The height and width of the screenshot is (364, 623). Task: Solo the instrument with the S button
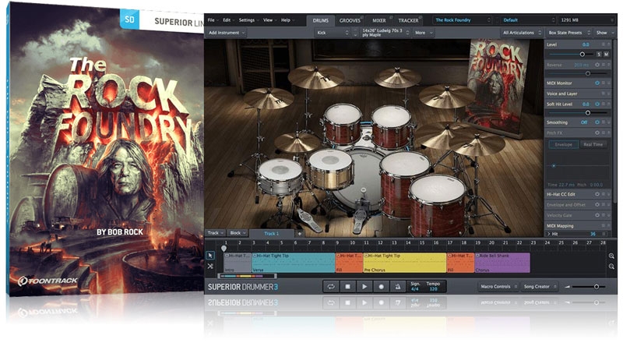599,54
